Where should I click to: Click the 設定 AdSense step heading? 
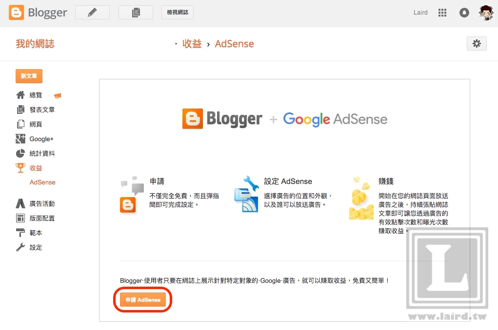pos(288,182)
